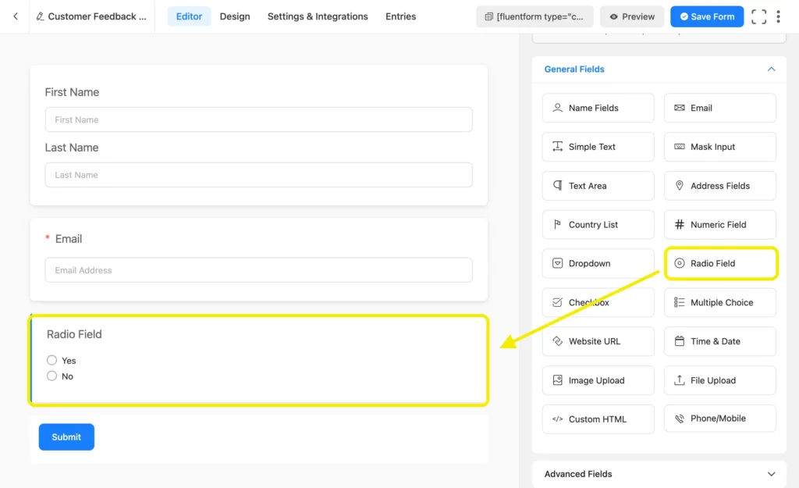Add a Custom HTML block

pos(598,419)
